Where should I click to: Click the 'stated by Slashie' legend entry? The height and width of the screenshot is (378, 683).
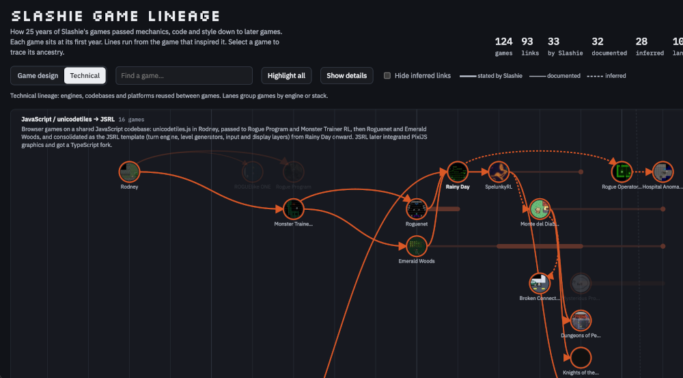[x=491, y=76]
